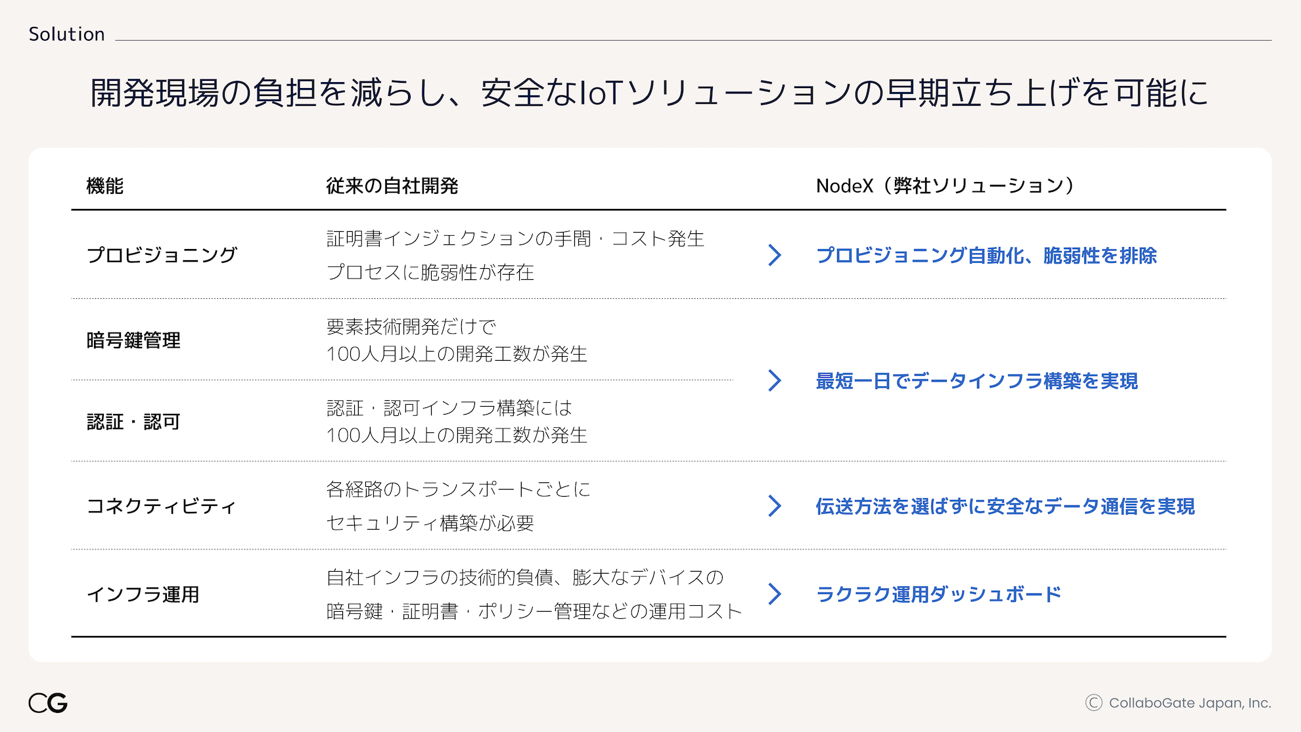Viewport: 1301px width, 732px height.
Task: Click the 従来の自社開発 column header
Action: tap(392, 186)
